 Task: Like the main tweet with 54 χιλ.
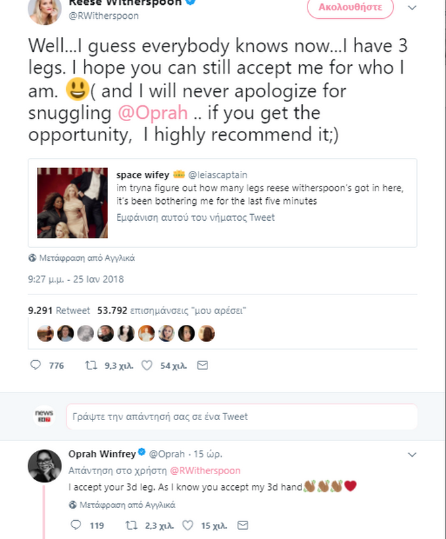tap(148, 365)
